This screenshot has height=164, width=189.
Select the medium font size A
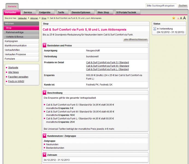click(181, 18)
